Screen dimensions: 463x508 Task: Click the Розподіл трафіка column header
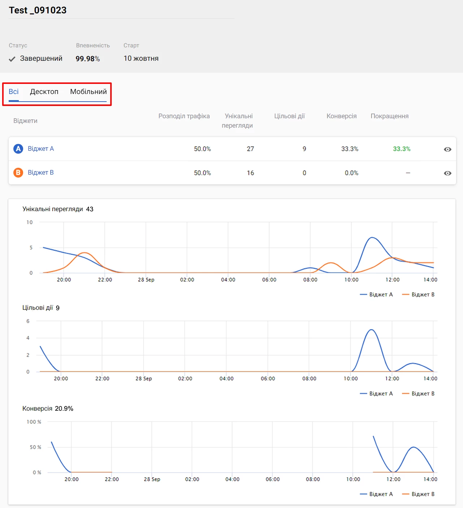(x=184, y=116)
